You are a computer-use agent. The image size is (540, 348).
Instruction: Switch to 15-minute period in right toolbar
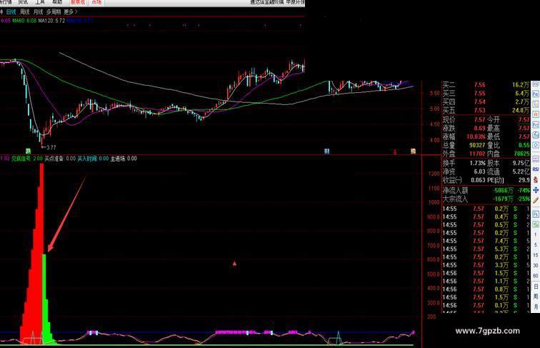tap(536, 255)
